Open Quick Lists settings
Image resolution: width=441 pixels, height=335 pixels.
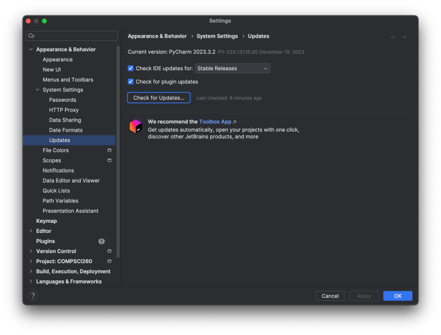[x=56, y=191]
